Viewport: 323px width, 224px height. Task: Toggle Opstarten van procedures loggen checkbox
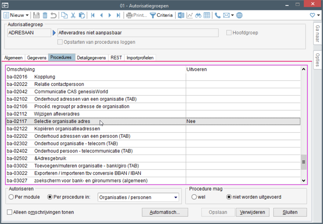(60, 42)
